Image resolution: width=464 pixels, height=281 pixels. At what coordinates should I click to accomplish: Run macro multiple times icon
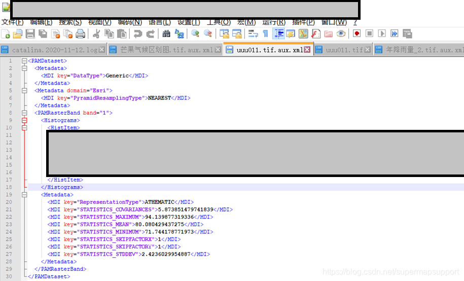tap(395, 34)
